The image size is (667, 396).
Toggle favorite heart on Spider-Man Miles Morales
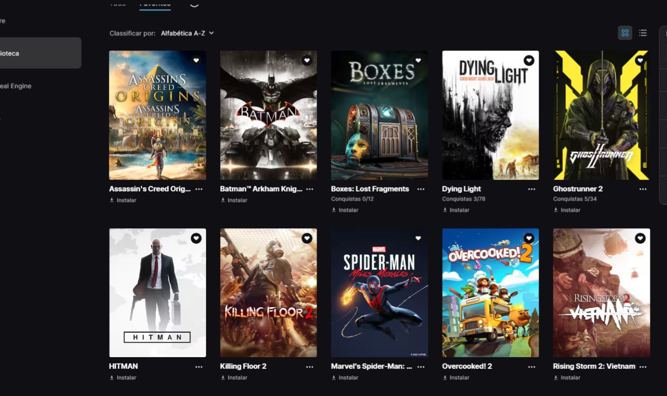pos(418,238)
